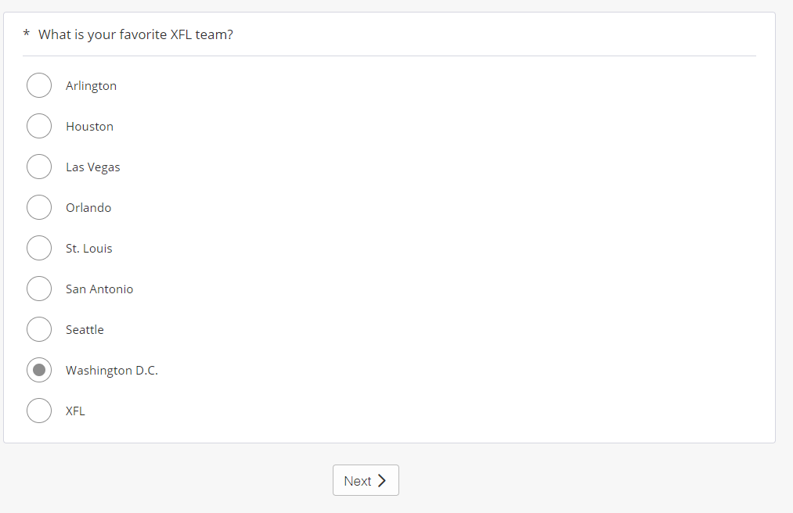Click the Houston option label

pyautogui.click(x=89, y=127)
